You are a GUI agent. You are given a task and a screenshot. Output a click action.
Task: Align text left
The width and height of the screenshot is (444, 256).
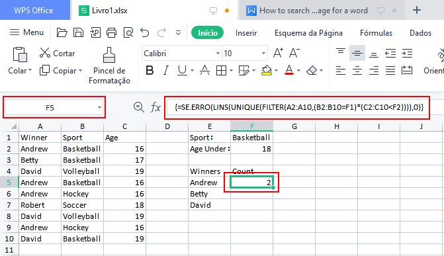point(341,70)
